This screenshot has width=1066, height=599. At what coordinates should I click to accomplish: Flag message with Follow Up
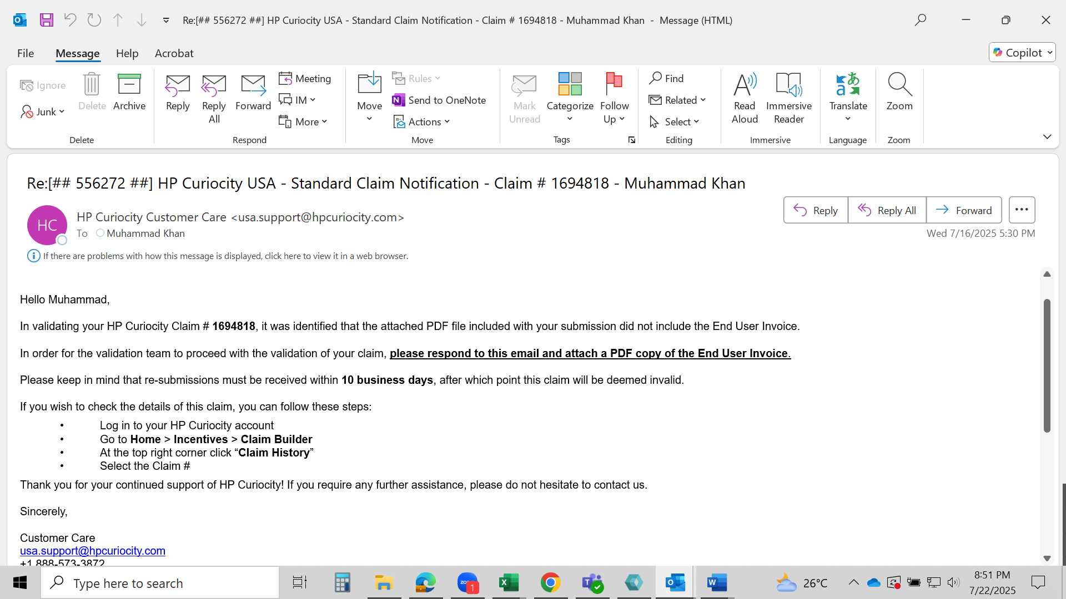[x=614, y=98]
